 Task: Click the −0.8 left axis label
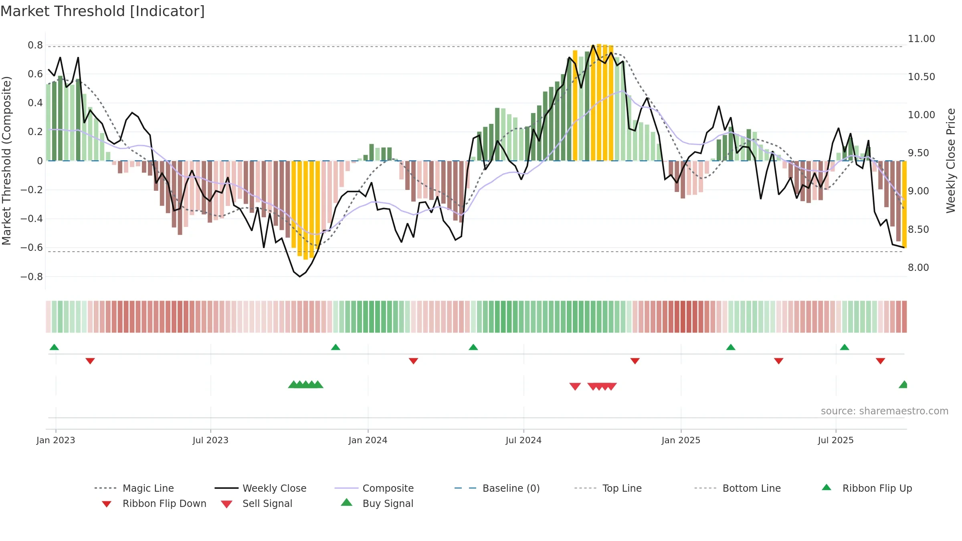[x=32, y=277]
